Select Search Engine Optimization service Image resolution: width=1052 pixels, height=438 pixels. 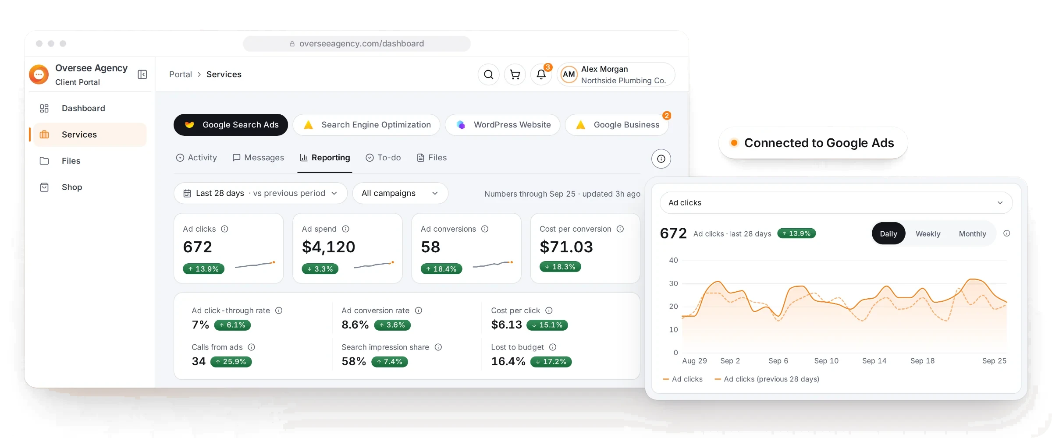pos(366,125)
